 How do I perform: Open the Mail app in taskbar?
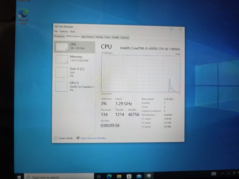point(139,176)
